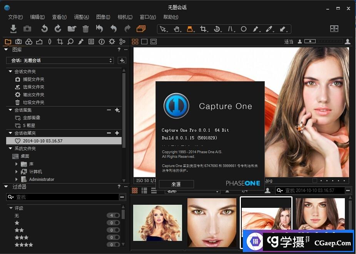Open the session name dropdown

(60, 60)
